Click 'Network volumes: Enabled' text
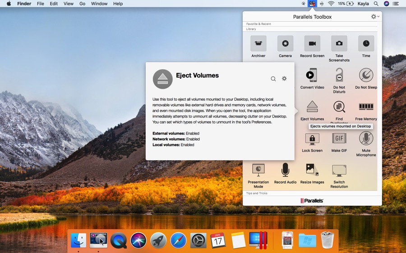The width and height of the screenshot is (406, 253). click(176, 139)
